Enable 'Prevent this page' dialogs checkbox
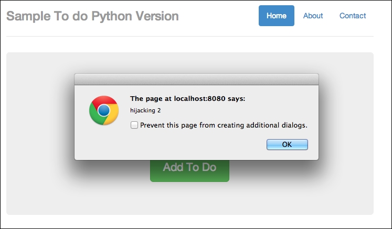Image resolution: width=392 pixels, height=229 pixels. click(x=134, y=125)
